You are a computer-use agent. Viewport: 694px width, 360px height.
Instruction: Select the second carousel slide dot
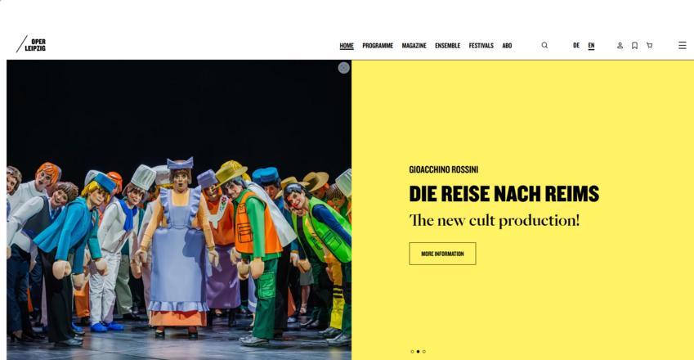pos(418,352)
